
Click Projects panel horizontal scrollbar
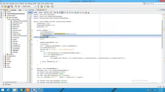[11, 82]
